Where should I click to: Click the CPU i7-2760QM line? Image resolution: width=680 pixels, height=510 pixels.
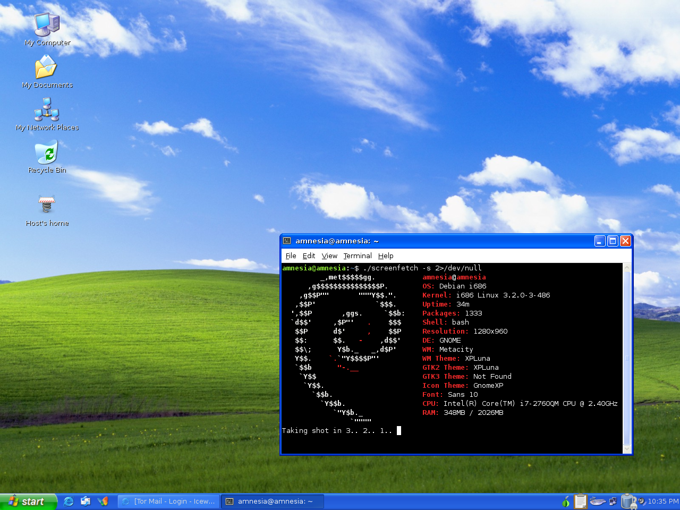click(520, 403)
